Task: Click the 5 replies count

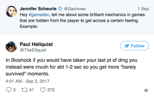Action: tap(14, 90)
